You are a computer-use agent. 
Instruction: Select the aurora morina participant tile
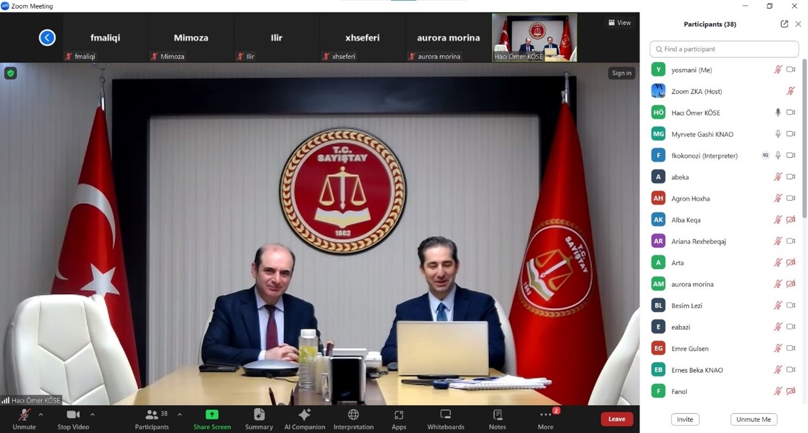[x=448, y=38]
